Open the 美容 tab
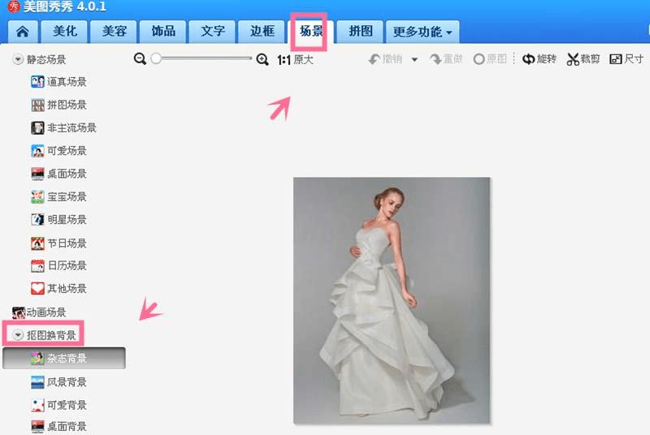Viewport: 650px width, 435px height. click(x=114, y=32)
